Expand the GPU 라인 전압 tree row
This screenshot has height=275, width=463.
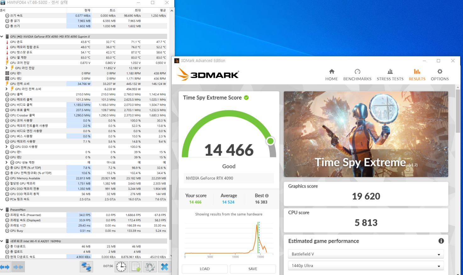[x=6, y=68]
